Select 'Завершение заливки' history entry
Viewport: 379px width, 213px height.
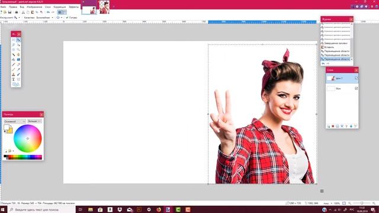336,43
